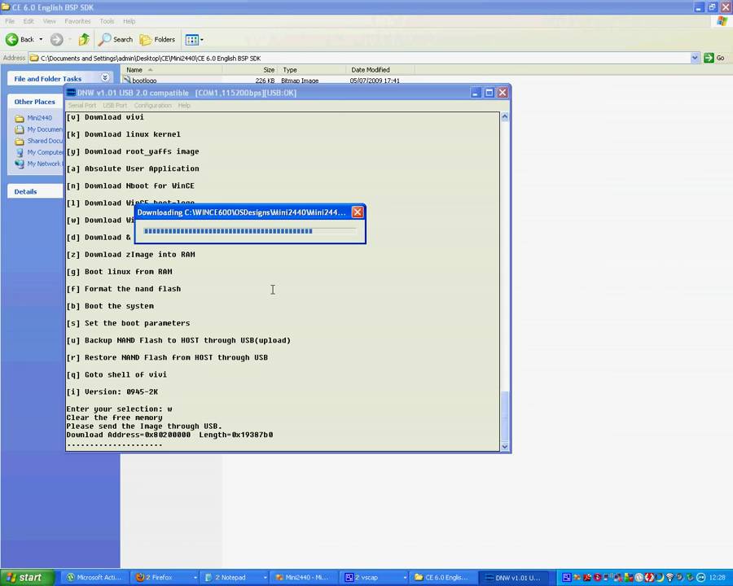
Task: Click the system tray clock
Action: pyautogui.click(x=718, y=578)
